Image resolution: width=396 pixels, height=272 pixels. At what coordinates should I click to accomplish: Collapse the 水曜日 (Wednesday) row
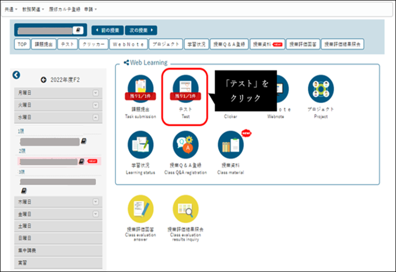click(58, 117)
